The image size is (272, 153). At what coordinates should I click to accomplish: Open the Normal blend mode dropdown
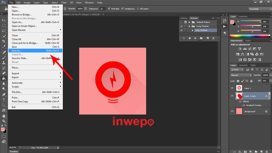pos(241,75)
